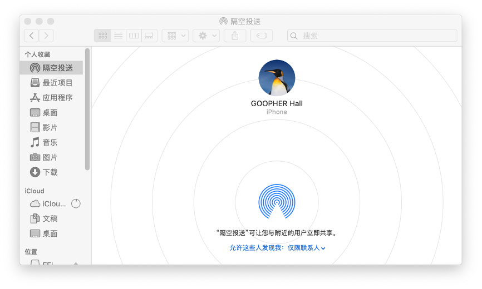Open 应用程序 in the sidebar
This screenshot has width=482, height=289.
[x=51, y=98]
